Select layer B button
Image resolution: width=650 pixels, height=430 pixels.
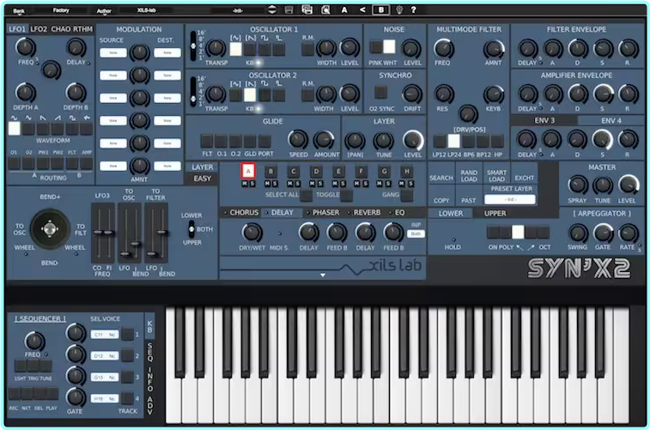[270, 171]
